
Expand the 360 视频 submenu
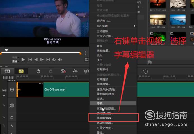click(113, 26)
